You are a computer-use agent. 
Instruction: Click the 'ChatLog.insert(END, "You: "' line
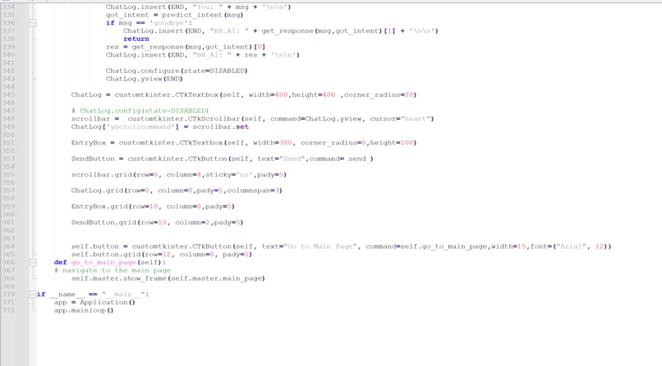point(199,7)
